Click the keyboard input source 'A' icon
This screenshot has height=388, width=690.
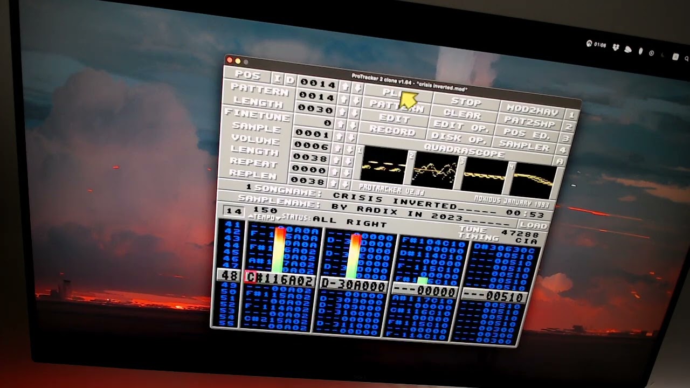675,56
